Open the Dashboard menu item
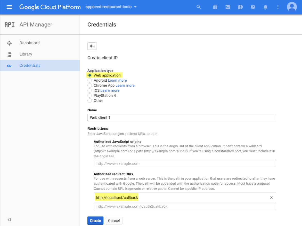Screen dimensions: 302x226 click(40, 43)
